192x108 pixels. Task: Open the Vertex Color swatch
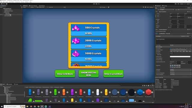click(x=180, y=57)
